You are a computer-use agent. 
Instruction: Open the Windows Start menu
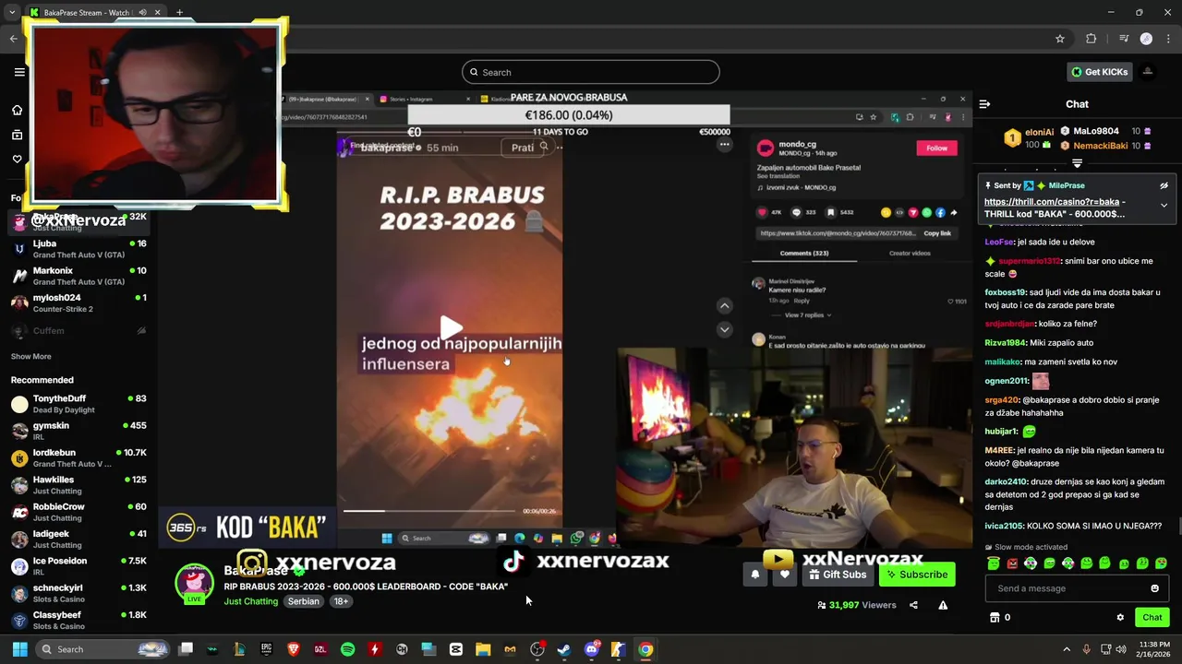pyautogui.click(x=19, y=649)
